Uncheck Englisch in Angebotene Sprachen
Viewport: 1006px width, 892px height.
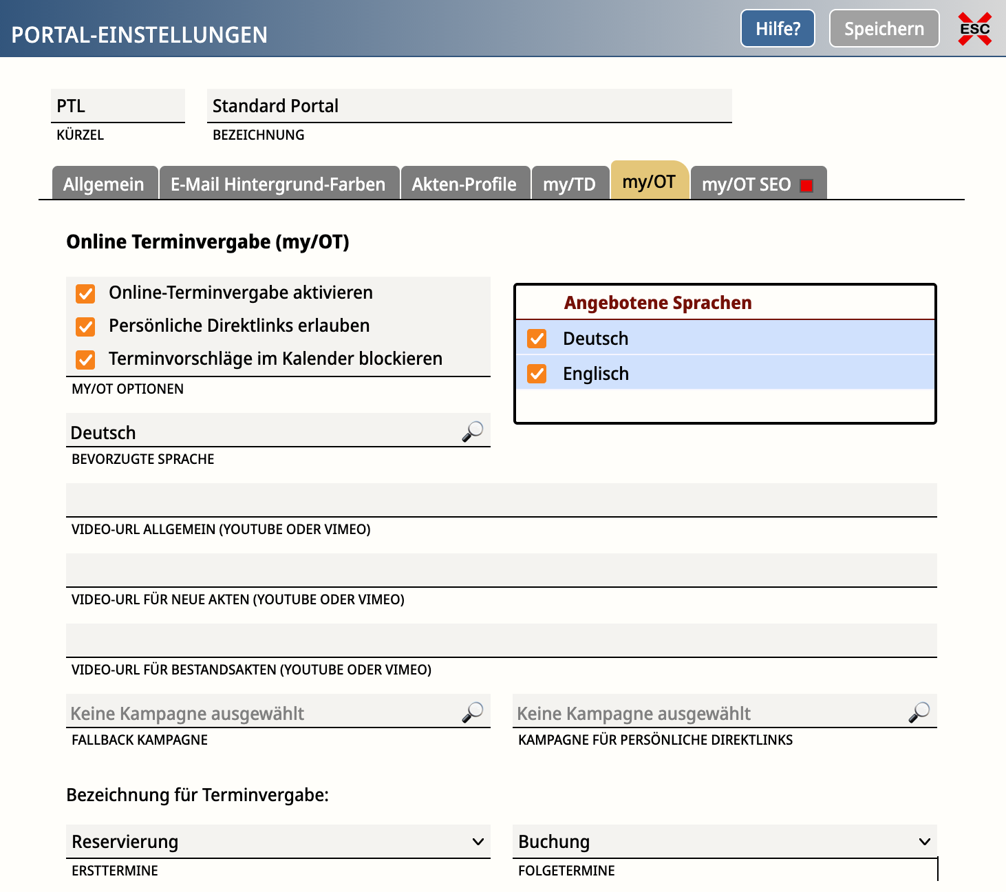pos(537,374)
